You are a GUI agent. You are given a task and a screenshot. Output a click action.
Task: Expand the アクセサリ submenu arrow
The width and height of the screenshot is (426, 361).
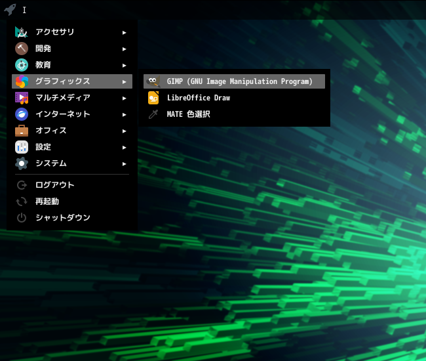pyautogui.click(x=124, y=33)
